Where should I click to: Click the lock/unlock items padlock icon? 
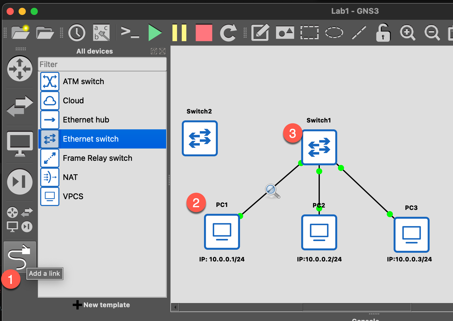click(x=383, y=33)
